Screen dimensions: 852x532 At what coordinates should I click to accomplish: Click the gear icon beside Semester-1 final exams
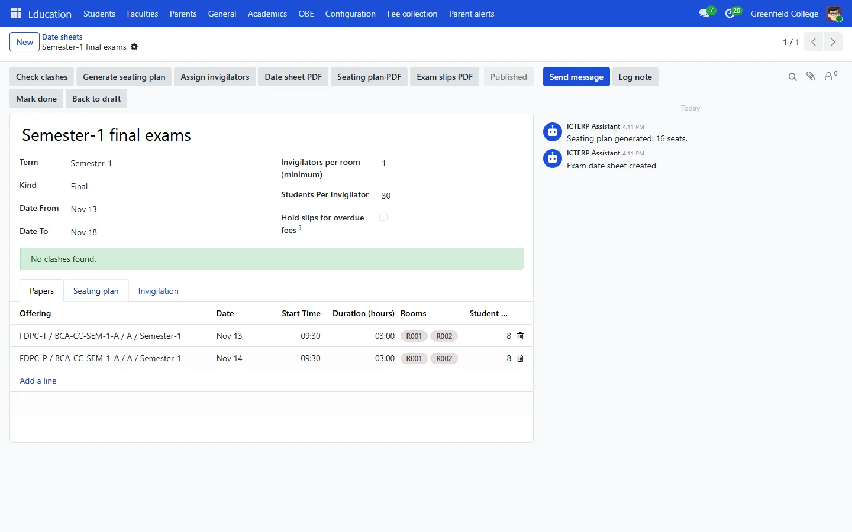(x=134, y=47)
